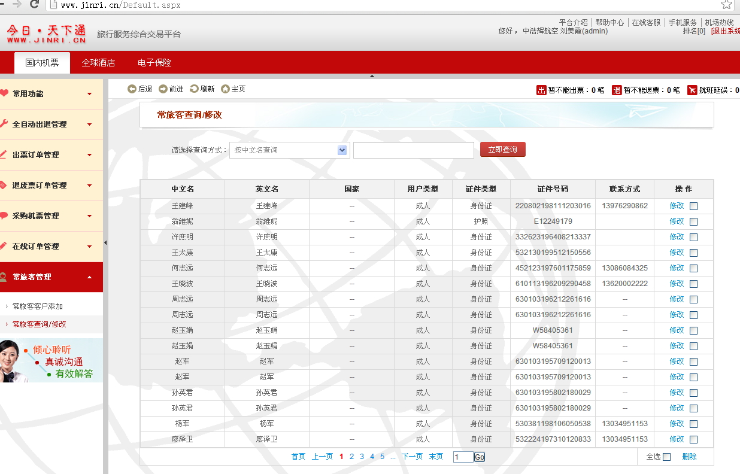740x474 pixels.
Task: Open the 在线客服 top link
Action: point(646,22)
